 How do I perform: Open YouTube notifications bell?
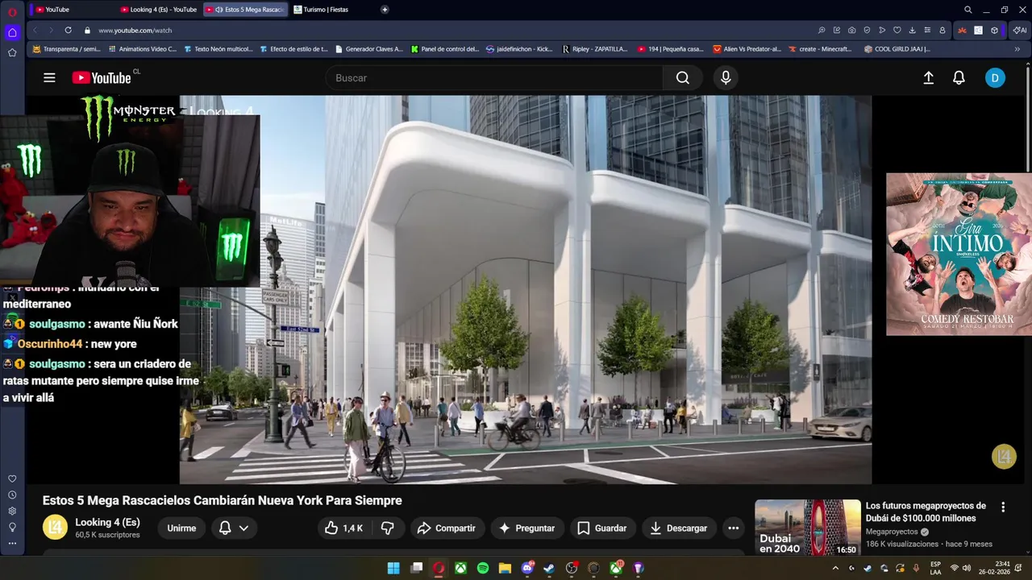coord(959,78)
